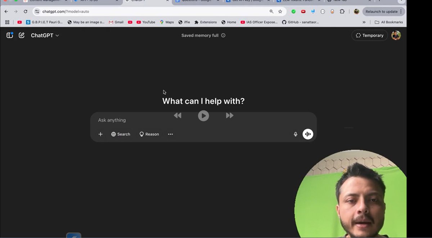The image size is (432, 238).
Task: Bookmark this page with the star icon
Action: tap(280, 12)
